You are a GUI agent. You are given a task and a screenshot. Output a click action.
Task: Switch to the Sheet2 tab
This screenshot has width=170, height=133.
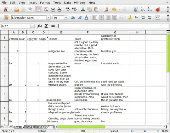point(28,127)
